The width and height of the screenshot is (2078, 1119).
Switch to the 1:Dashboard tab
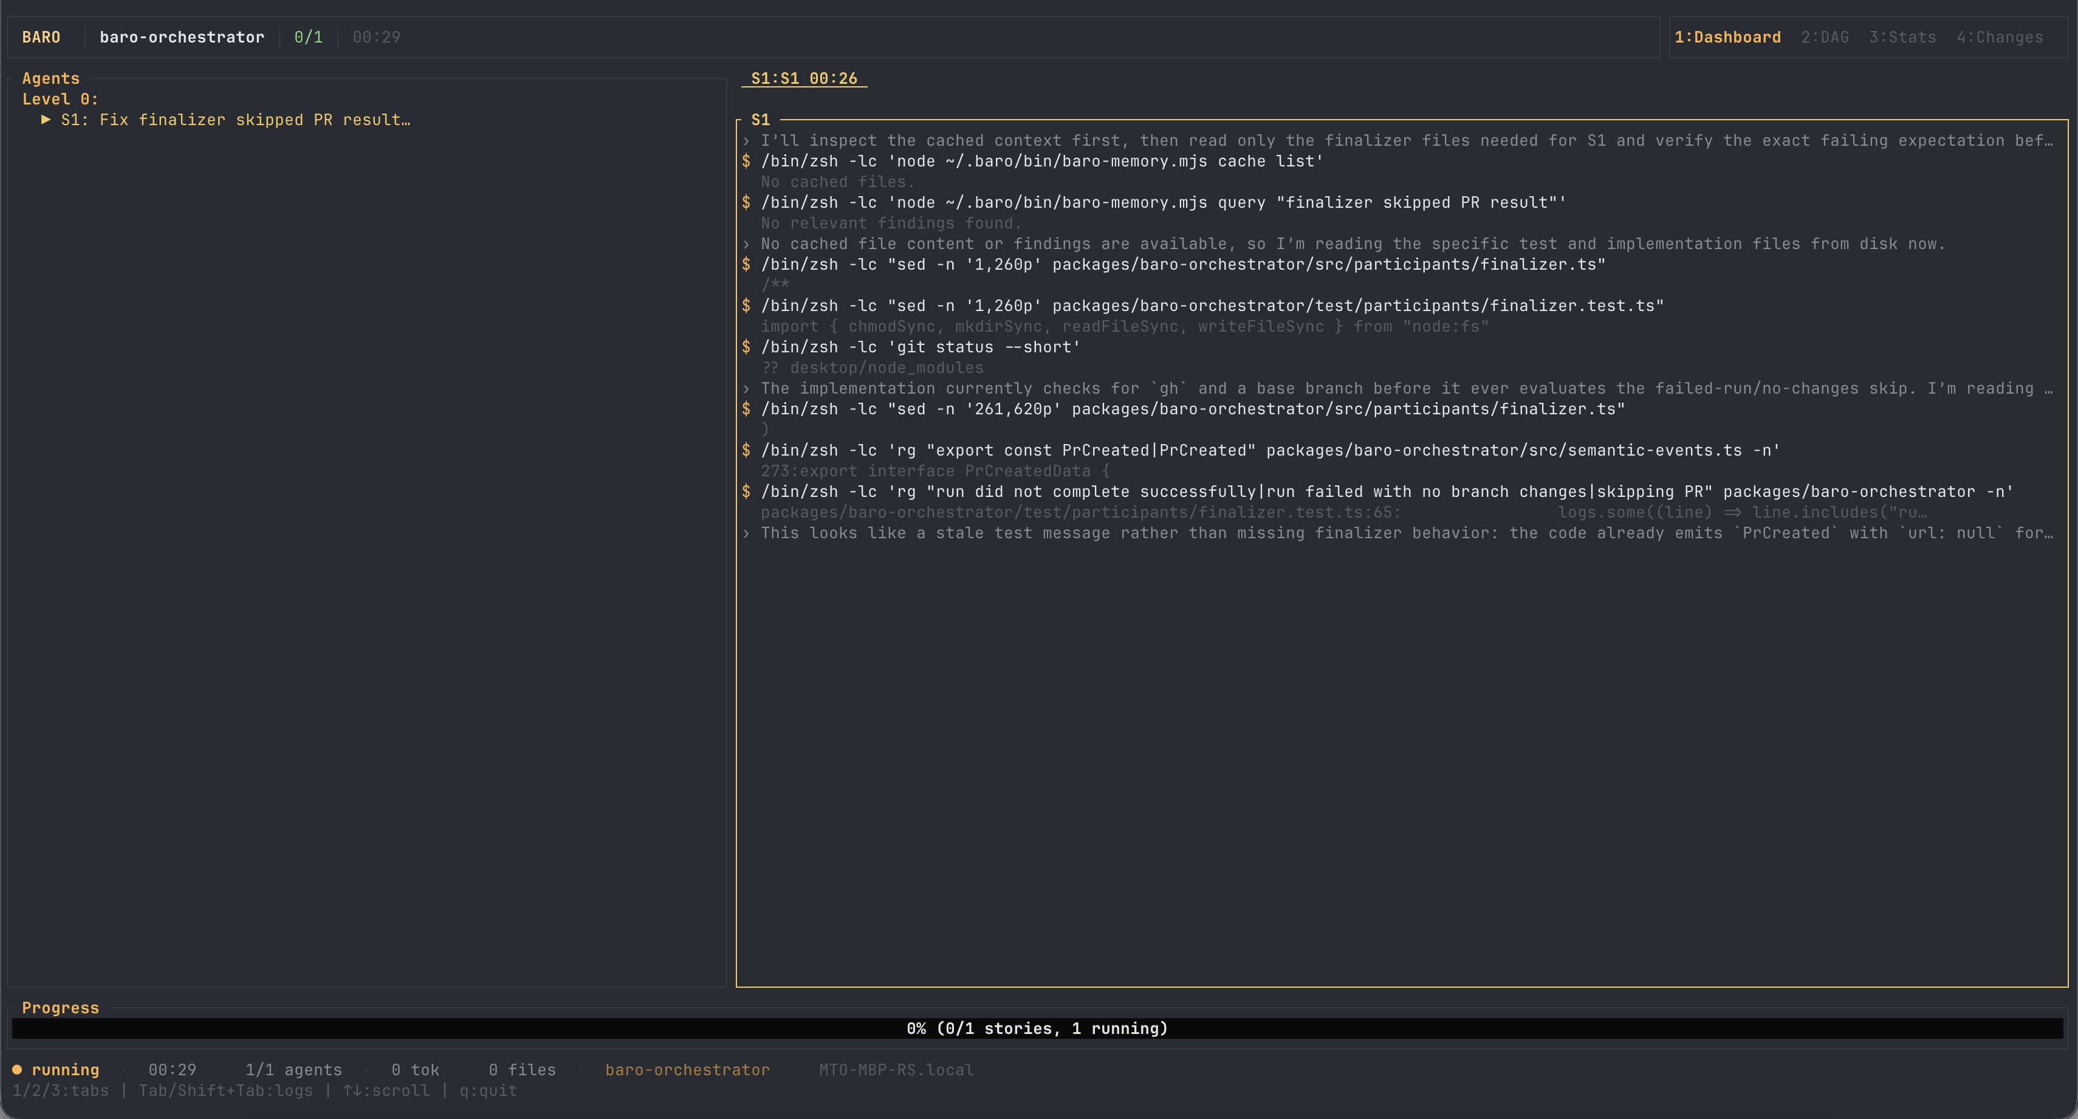point(1727,37)
